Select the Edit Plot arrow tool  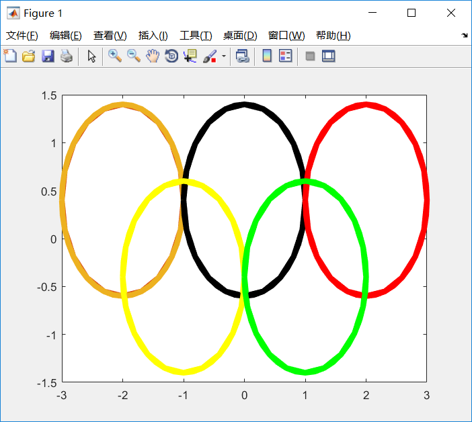tap(91, 56)
